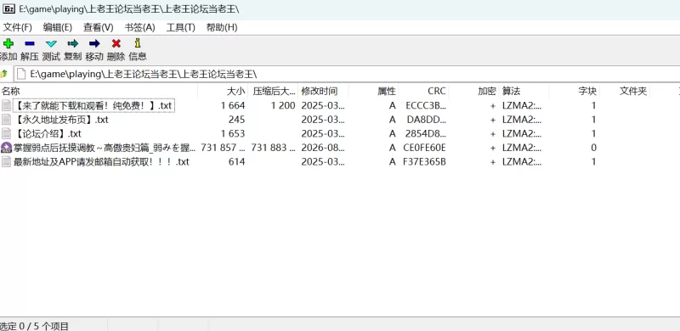
Task: Open the 书签(A) menu
Action: click(139, 27)
